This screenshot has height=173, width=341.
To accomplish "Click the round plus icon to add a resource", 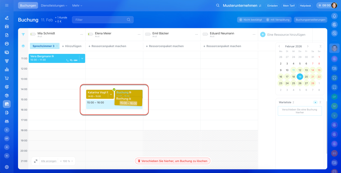I will coord(263,35).
